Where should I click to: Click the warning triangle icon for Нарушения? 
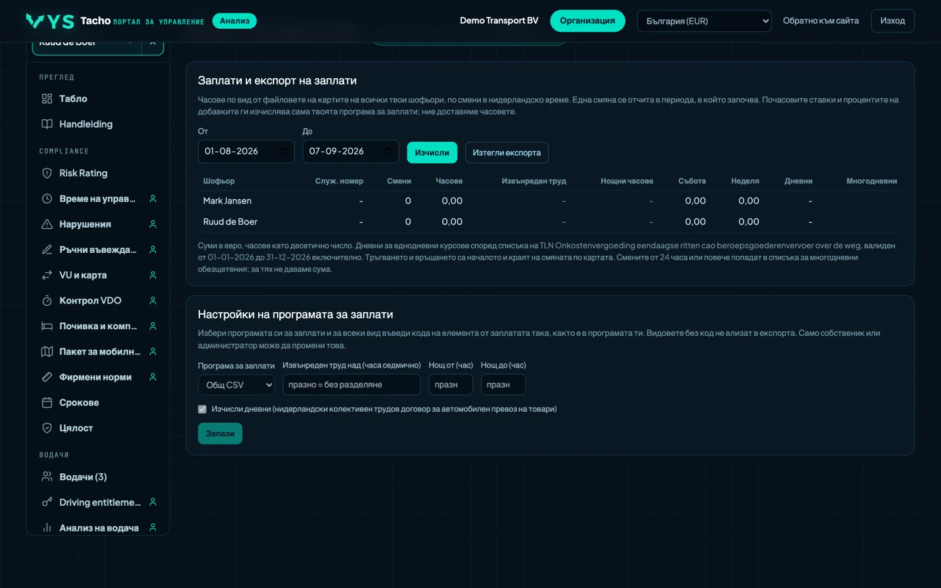point(47,224)
